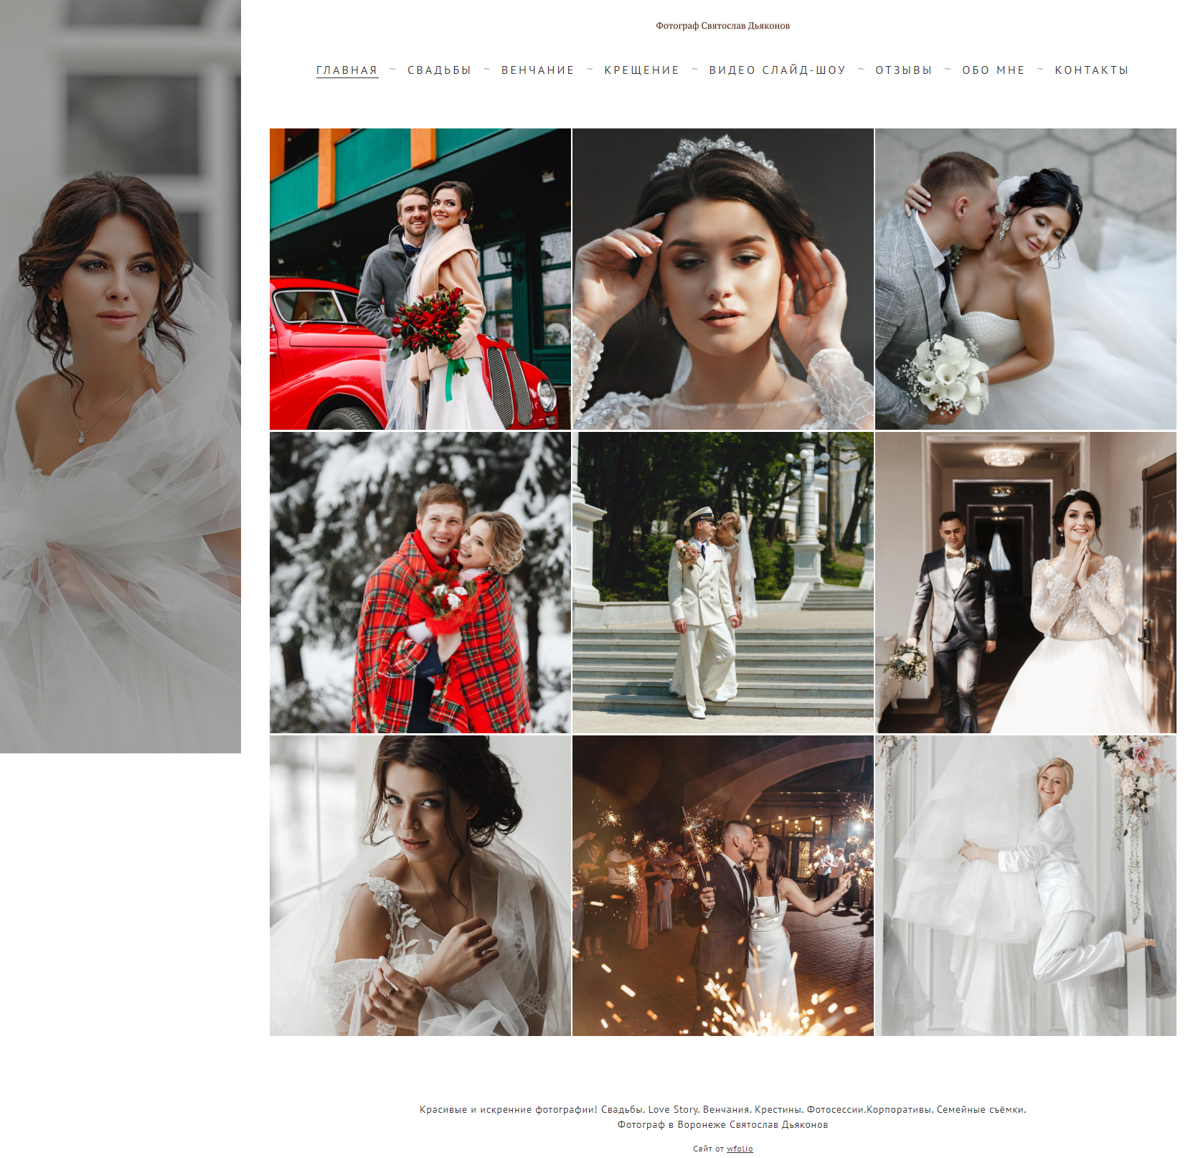
Task: Open sparklers night kiss photo
Action: 723,885
